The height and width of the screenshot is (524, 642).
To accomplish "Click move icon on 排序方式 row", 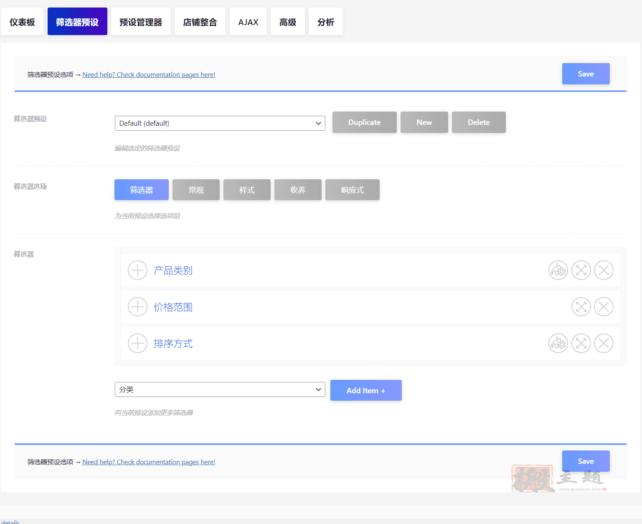I will pyautogui.click(x=581, y=343).
